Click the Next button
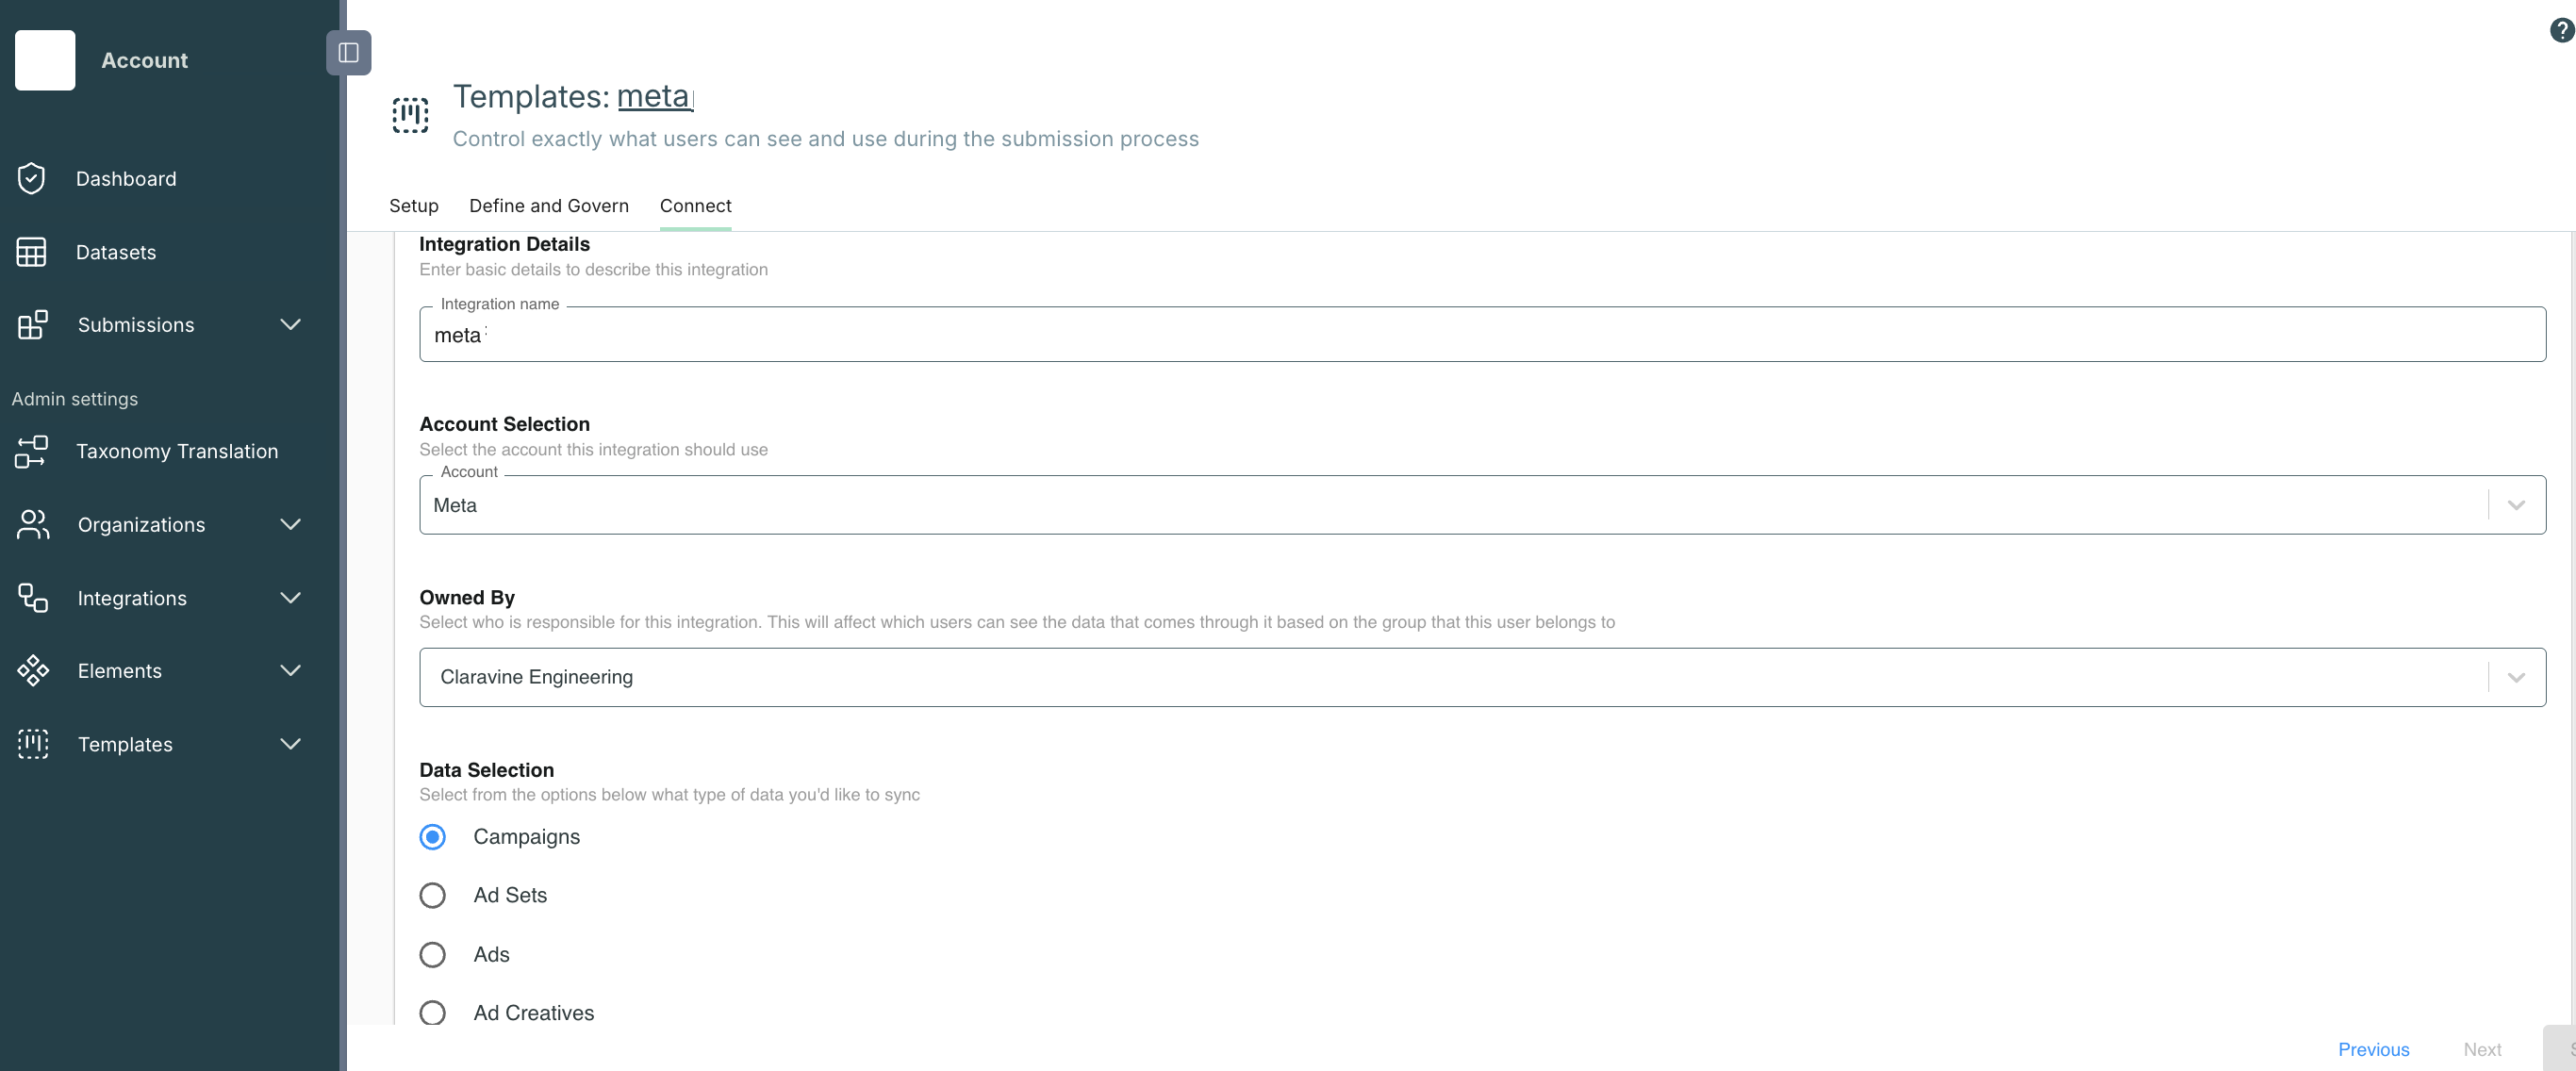Viewport: 2576px width, 1071px height. pos(2482,1049)
